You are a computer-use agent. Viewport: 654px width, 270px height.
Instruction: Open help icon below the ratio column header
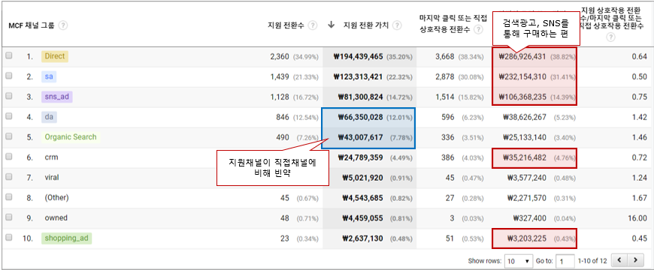(x=610, y=37)
